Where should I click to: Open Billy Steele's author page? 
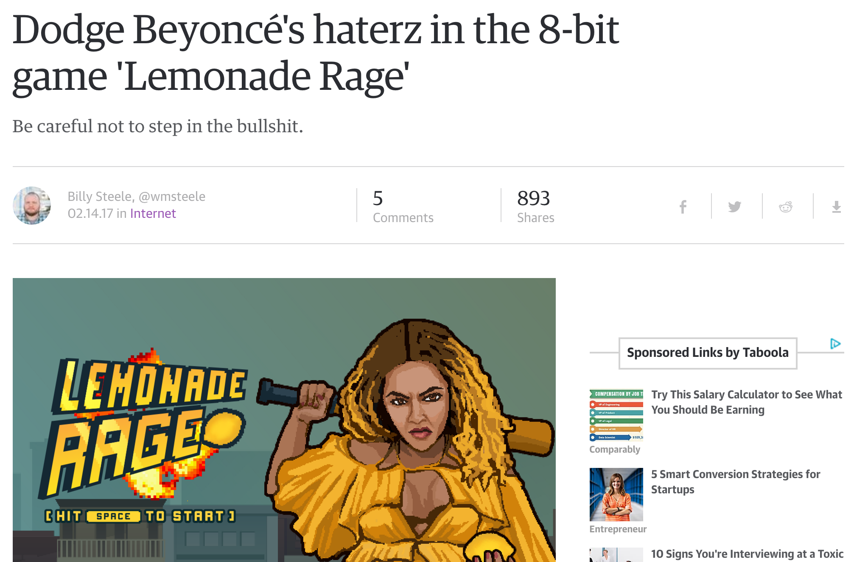[x=100, y=197]
